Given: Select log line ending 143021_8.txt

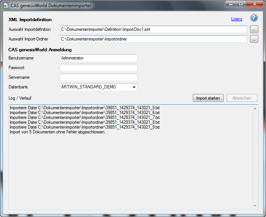Looking at the screenshot, I should click(85, 122).
